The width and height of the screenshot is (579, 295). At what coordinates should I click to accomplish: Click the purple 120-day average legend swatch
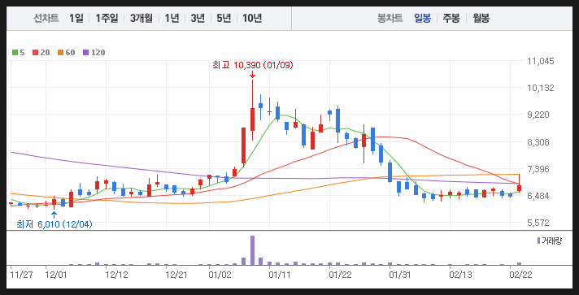(x=86, y=53)
